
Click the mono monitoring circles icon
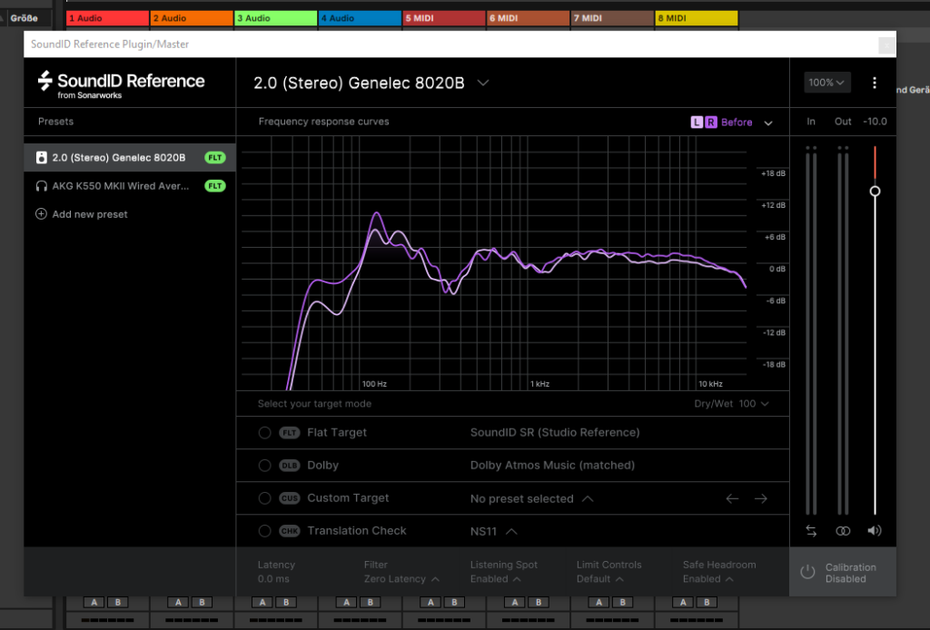pos(843,531)
